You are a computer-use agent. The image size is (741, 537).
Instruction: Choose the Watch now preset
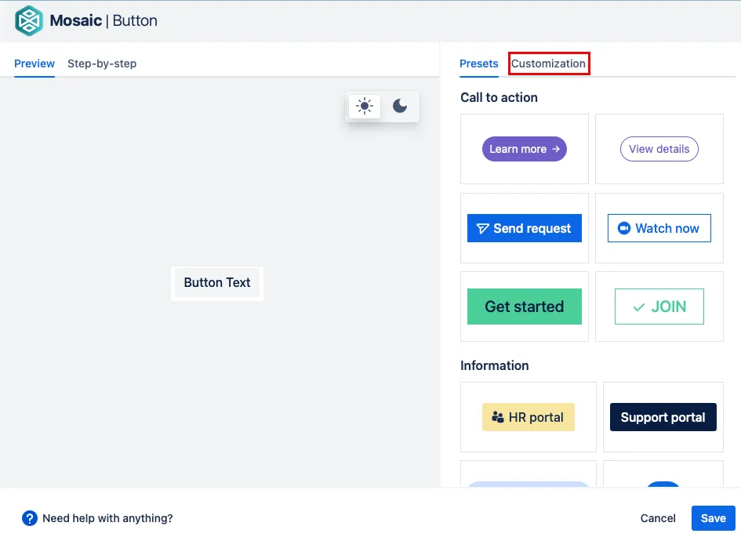click(659, 228)
